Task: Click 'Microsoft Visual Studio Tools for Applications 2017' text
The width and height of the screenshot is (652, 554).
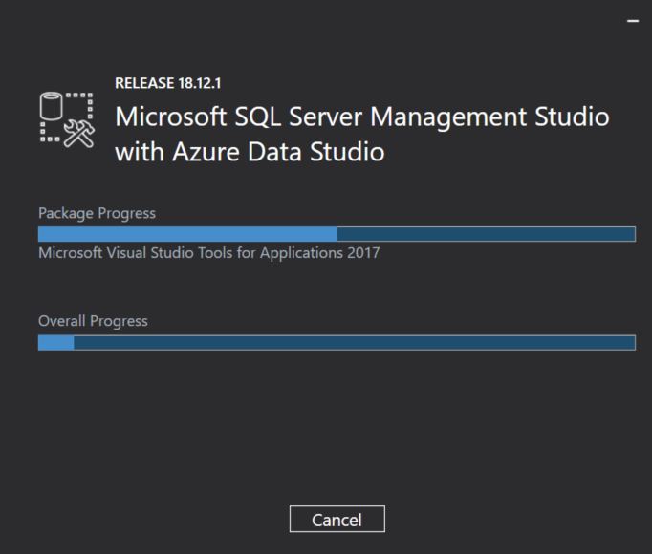Action: click(209, 253)
